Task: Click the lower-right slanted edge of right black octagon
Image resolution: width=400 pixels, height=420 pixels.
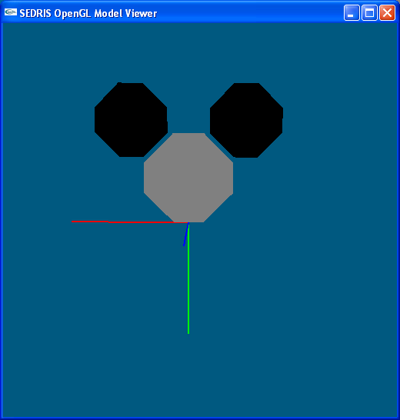Action: 270,145
